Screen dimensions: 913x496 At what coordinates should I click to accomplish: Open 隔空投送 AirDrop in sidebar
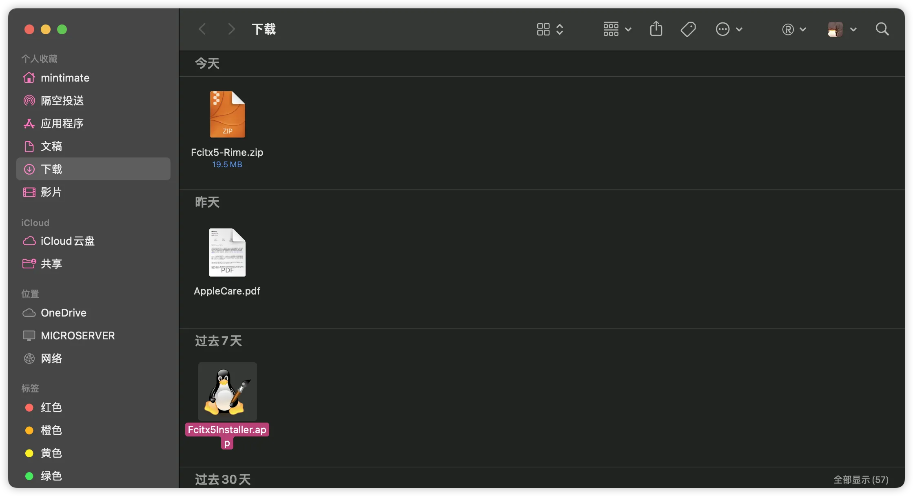tap(93, 100)
